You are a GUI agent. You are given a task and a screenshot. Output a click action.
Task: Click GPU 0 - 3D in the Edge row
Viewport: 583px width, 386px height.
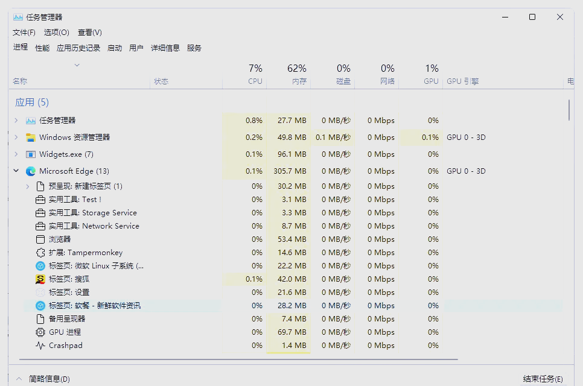(x=466, y=171)
